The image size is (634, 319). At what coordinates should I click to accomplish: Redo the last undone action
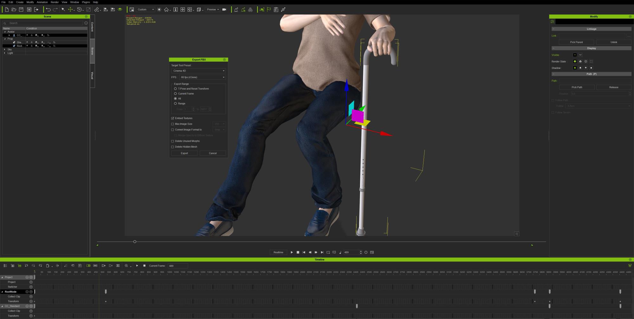tap(55, 9)
